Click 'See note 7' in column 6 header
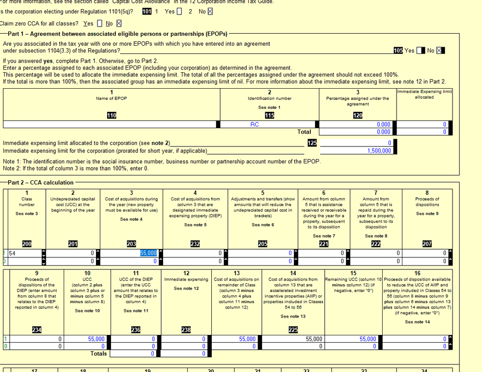482x372 pixels. click(324, 236)
